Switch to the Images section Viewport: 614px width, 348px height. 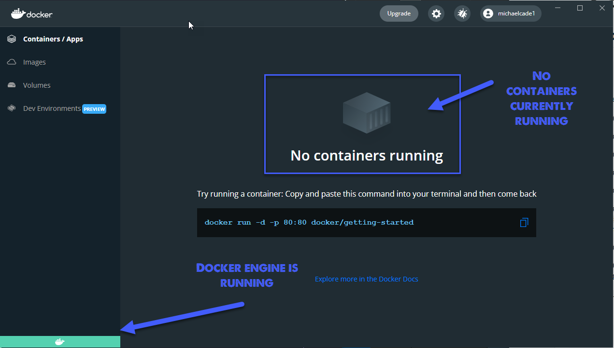(34, 62)
